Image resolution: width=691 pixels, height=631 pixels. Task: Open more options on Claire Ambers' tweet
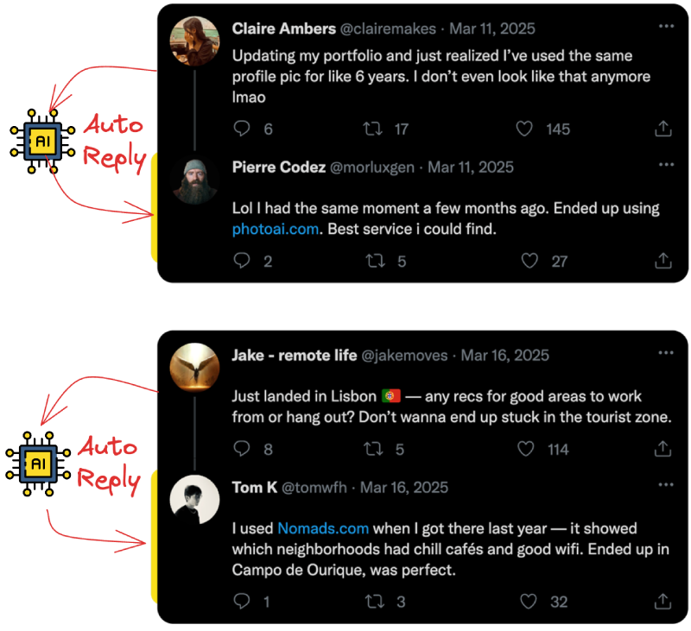[666, 27]
